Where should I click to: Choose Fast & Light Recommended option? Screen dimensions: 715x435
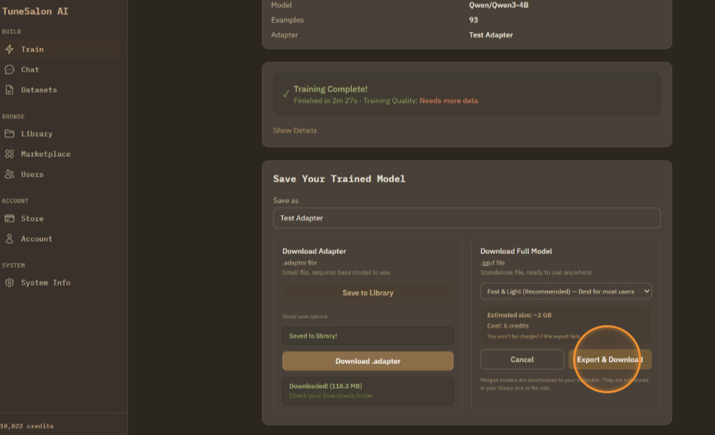(x=565, y=292)
